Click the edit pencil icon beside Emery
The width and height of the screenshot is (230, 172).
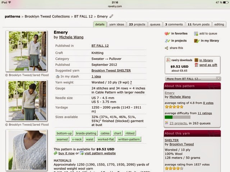tap(111, 16)
